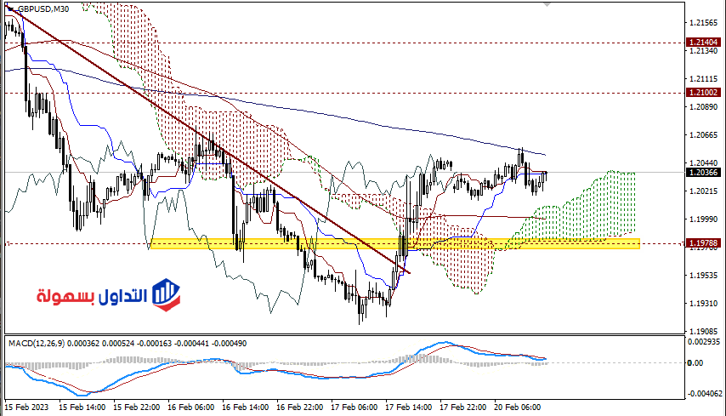Click the 20 Feb 06:00 time label
Viewport: 726px width, 416px height.
519,407
